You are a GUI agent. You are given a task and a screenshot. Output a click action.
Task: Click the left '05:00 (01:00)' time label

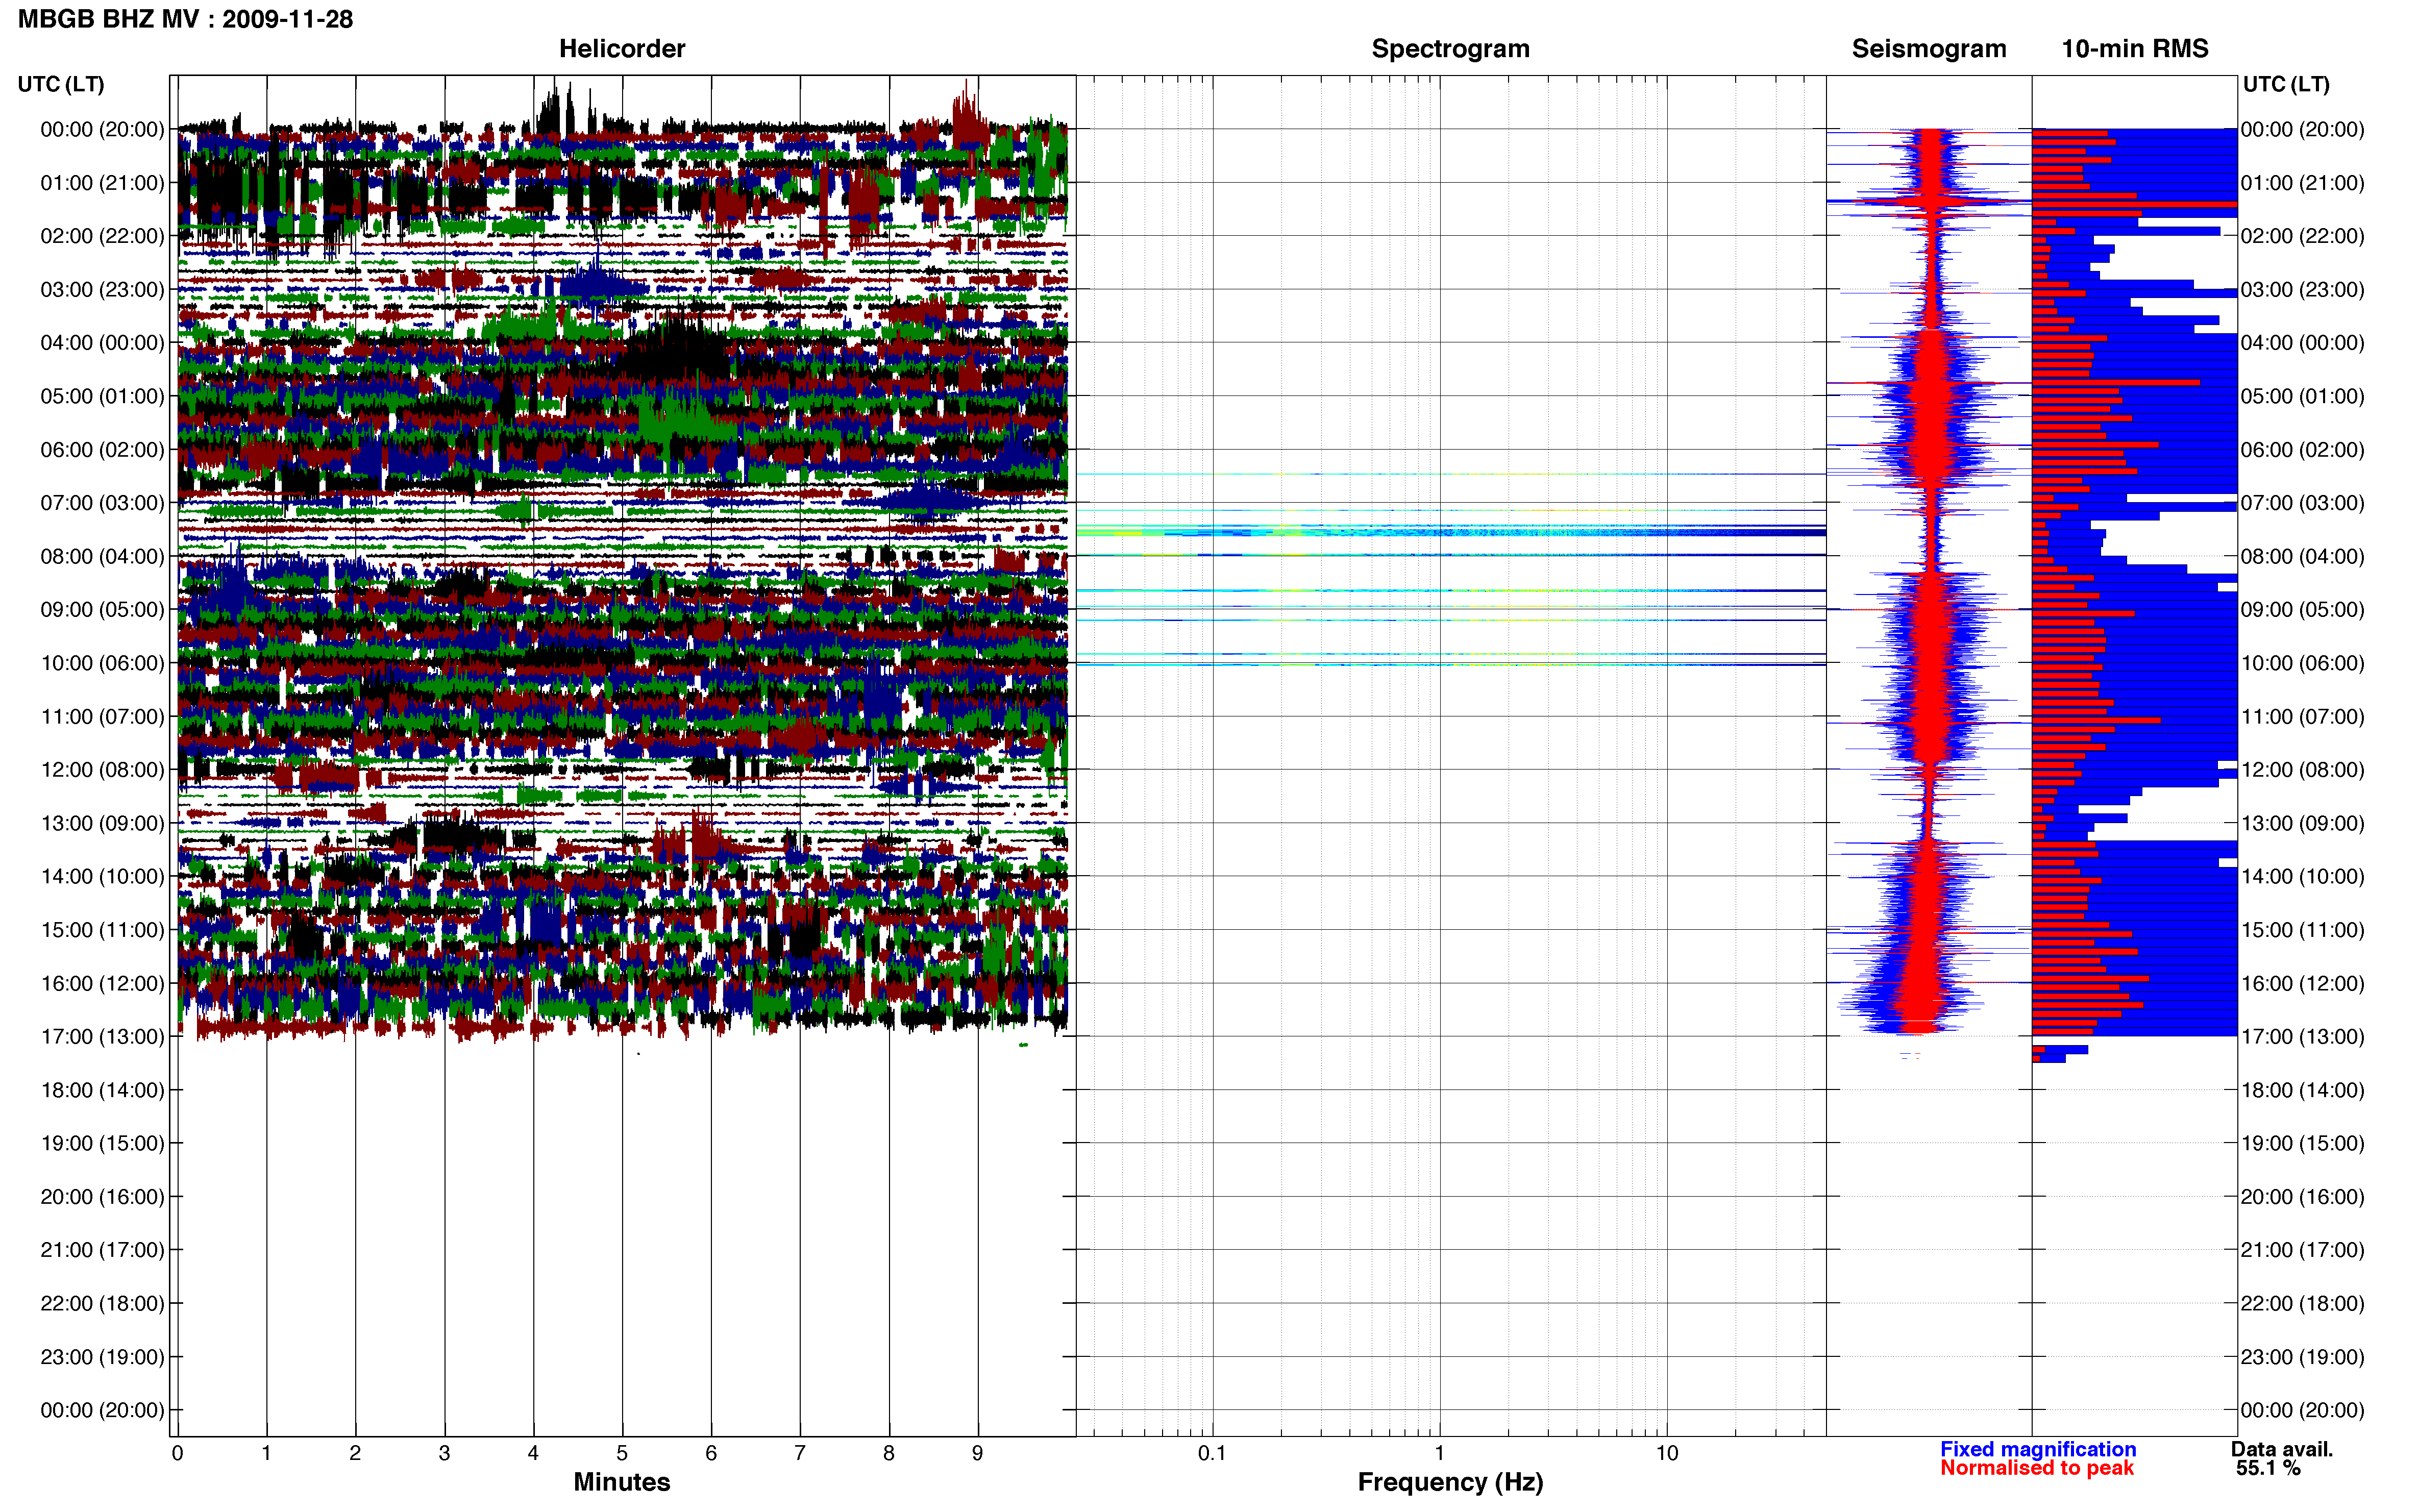pyautogui.click(x=102, y=396)
